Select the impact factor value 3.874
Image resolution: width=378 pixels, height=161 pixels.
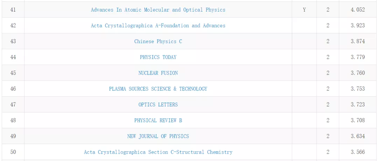pyautogui.click(x=358, y=41)
